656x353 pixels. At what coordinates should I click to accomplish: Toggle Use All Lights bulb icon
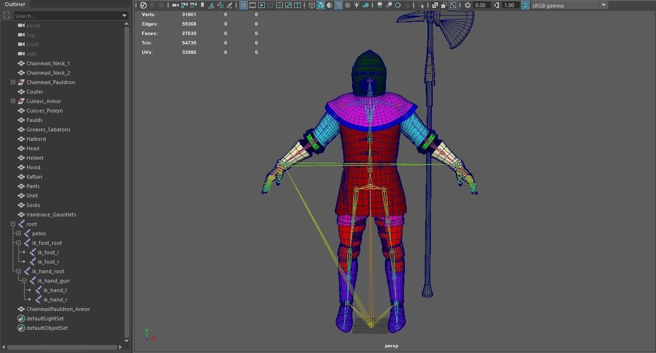click(357, 5)
